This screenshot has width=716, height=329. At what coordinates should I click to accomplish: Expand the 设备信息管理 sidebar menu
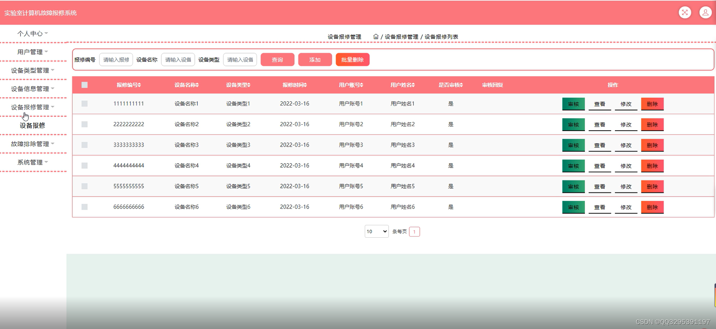33,89
